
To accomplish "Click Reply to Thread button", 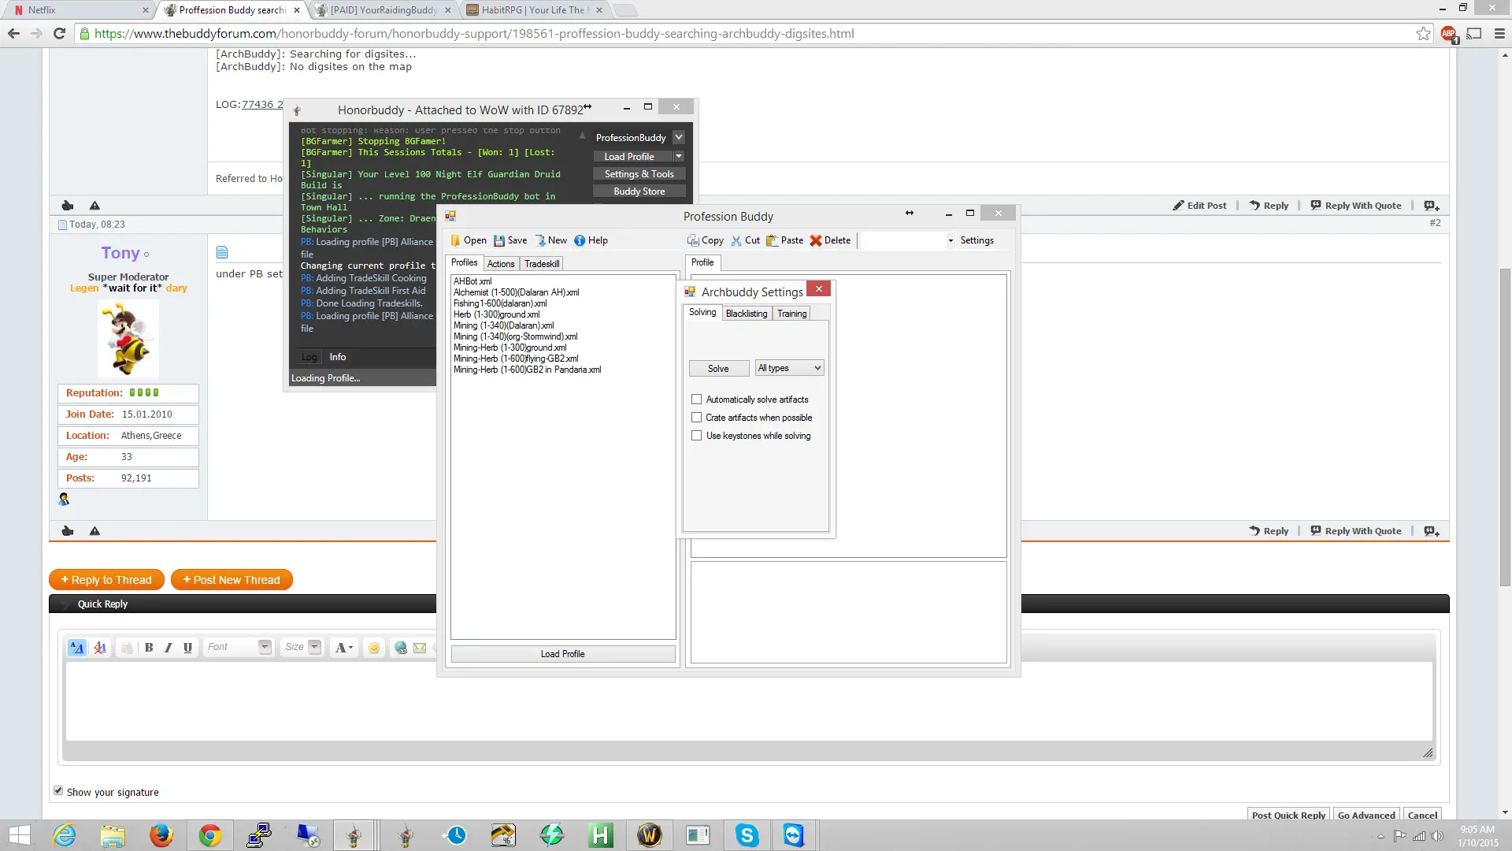I will click(x=106, y=580).
